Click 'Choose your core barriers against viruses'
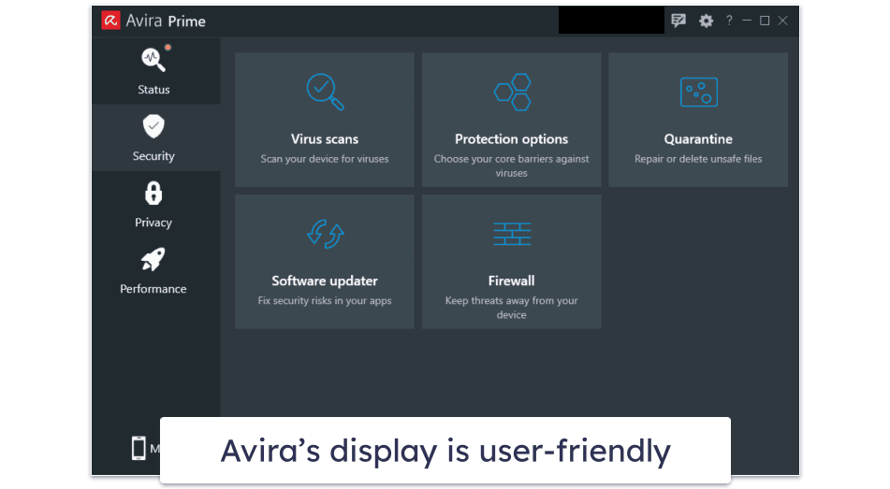The image size is (890, 489). [511, 165]
